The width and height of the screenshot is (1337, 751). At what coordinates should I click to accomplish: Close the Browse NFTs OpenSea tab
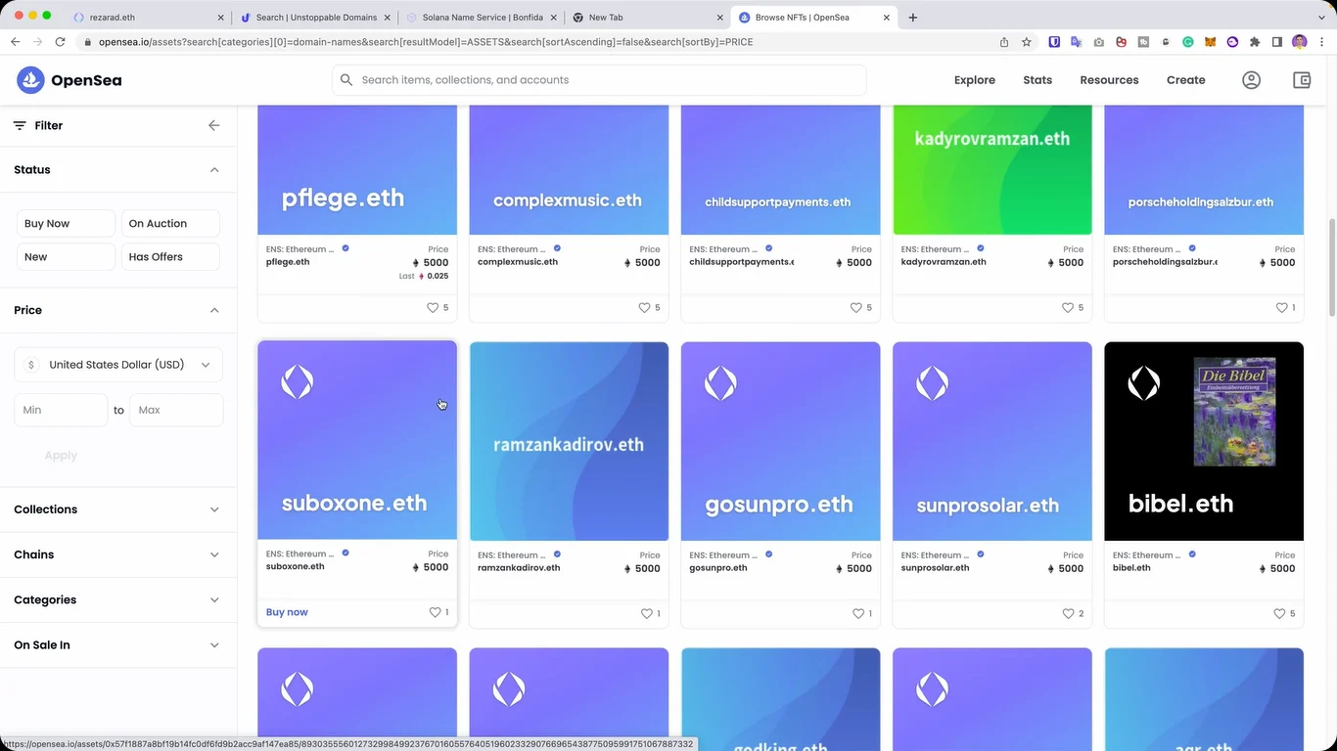(x=887, y=17)
